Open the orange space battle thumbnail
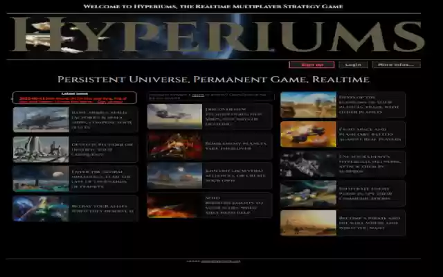 coord(308,134)
